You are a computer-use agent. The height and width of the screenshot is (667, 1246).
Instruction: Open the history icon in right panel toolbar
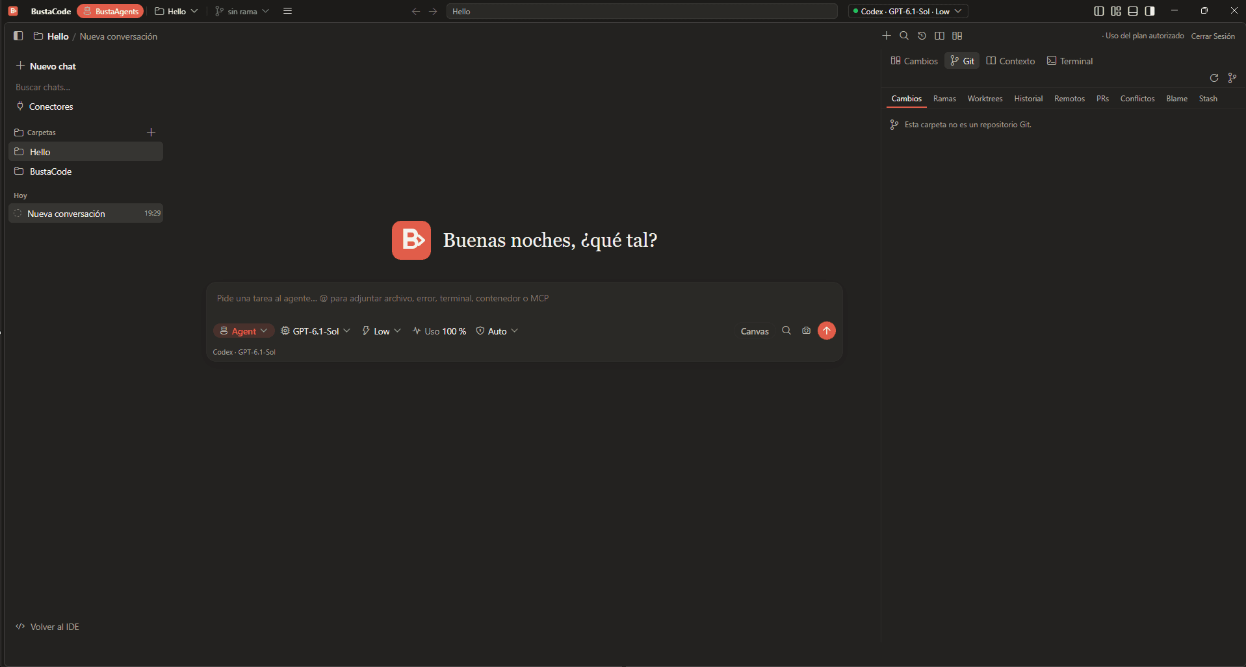coord(922,35)
